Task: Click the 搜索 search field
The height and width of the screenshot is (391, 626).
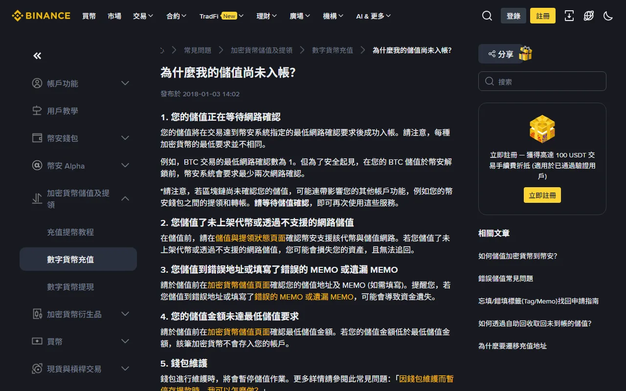Action: click(542, 81)
